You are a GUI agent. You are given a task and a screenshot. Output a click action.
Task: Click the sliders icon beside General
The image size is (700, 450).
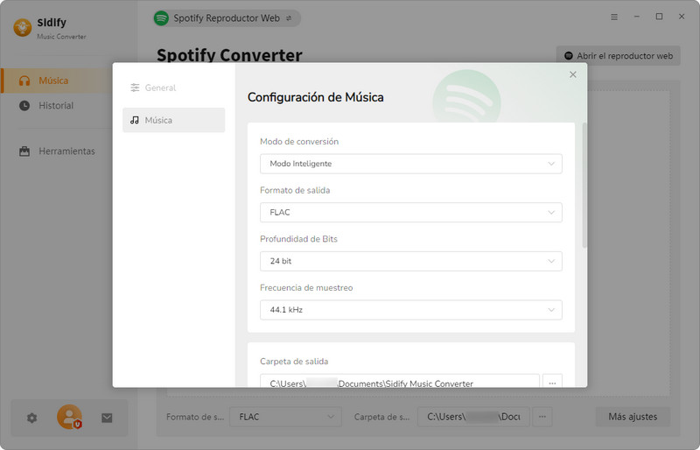[x=135, y=88]
